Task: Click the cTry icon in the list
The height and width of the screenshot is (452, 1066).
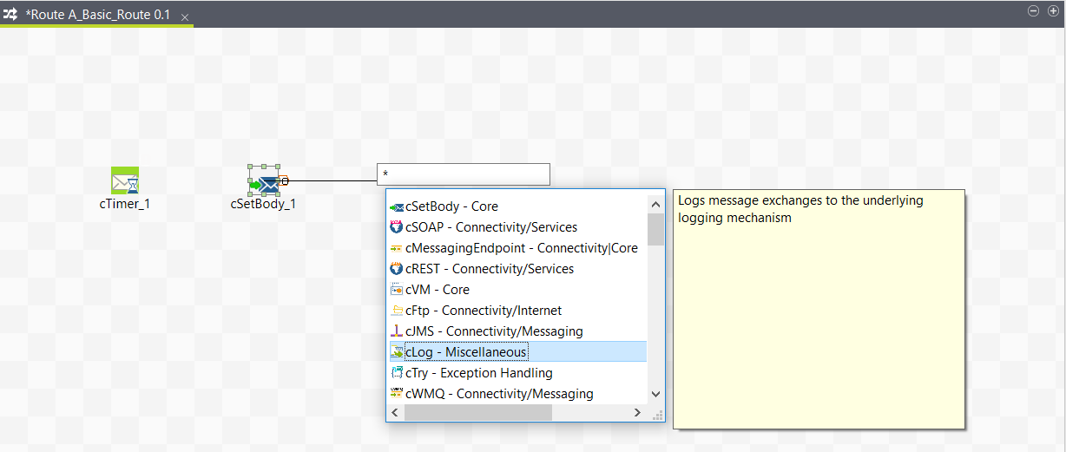Action: (x=397, y=373)
